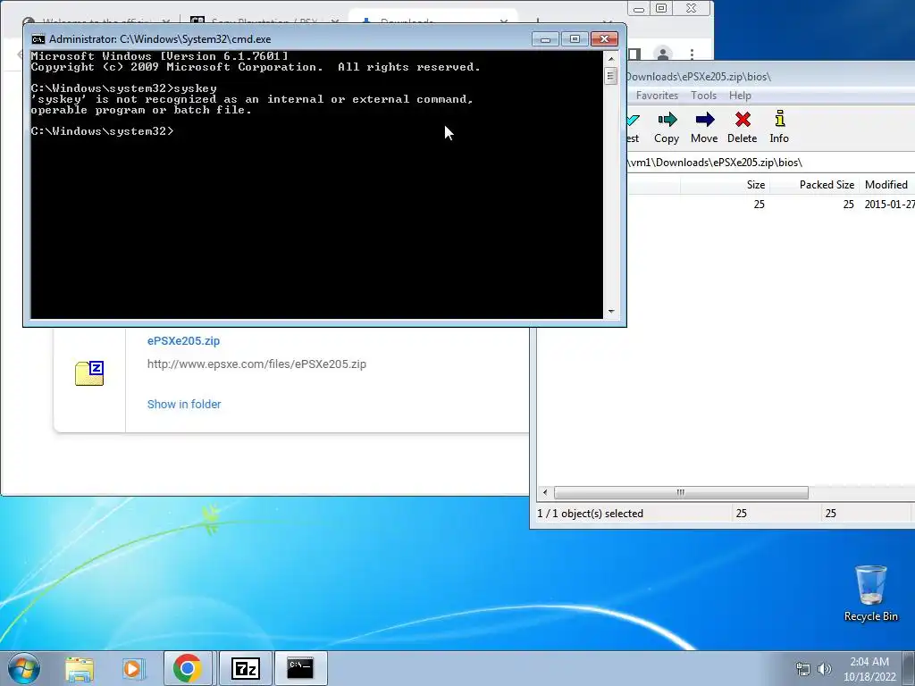This screenshot has width=915, height=686.
Task: Click the taskbar clock showing 2:04 AM
Action: click(x=869, y=662)
